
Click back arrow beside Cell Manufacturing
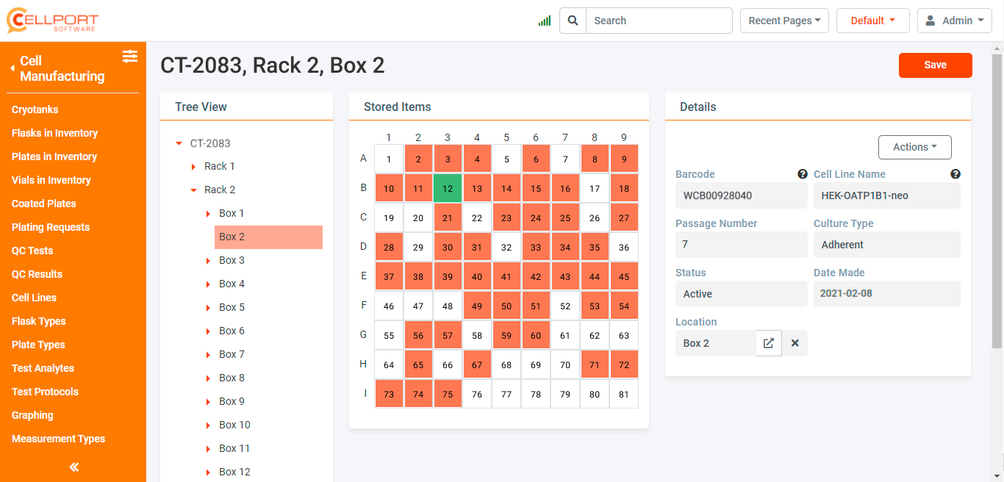[12, 68]
